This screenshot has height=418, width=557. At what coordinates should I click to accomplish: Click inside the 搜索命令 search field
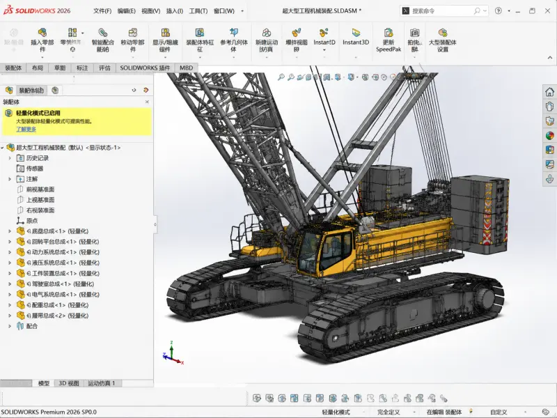pos(444,11)
